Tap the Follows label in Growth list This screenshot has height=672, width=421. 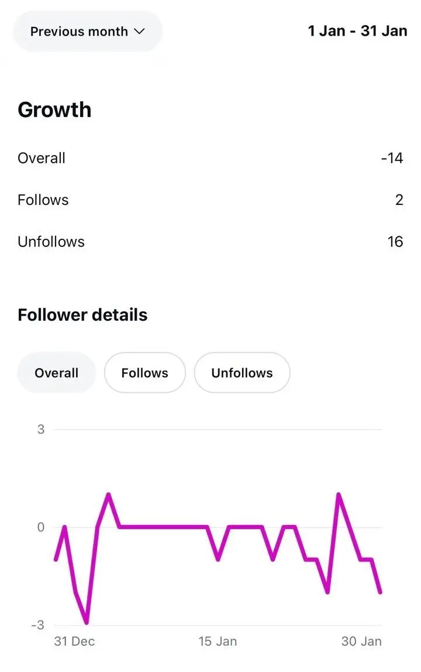[x=43, y=200]
